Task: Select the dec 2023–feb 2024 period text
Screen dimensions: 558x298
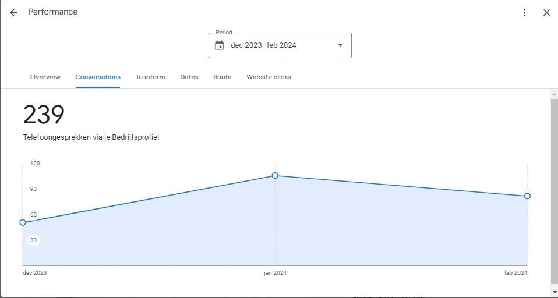Action: point(263,45)
